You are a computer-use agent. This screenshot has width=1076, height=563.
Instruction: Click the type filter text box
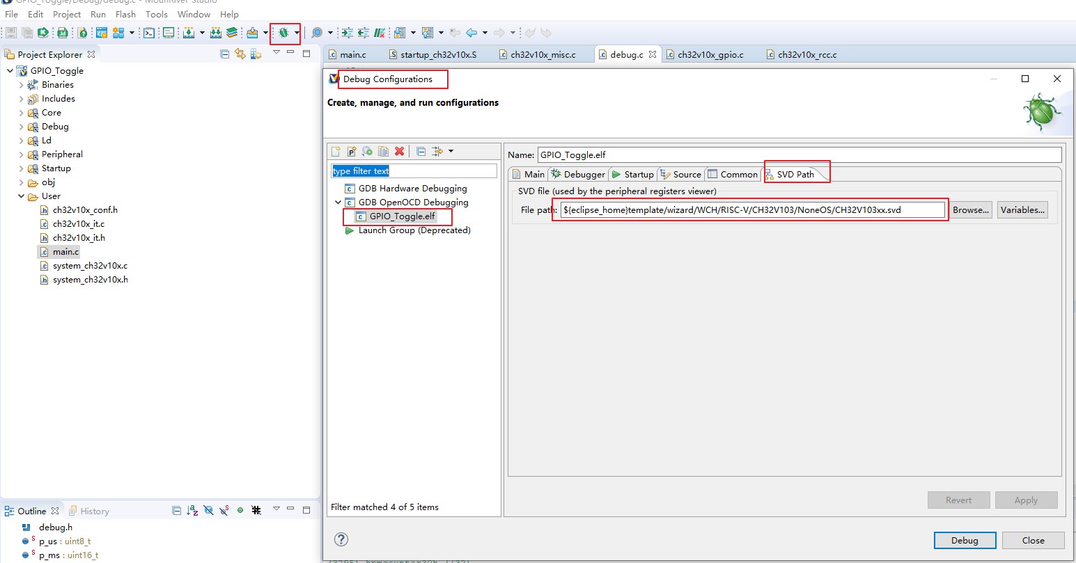pyautogui.click(x=414, y=171)
